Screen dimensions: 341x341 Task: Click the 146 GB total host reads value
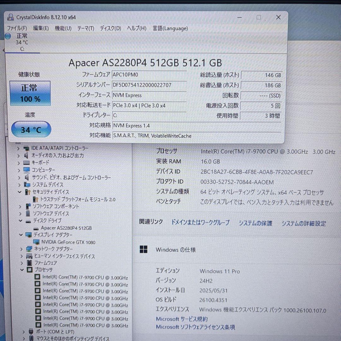point(262,75)
